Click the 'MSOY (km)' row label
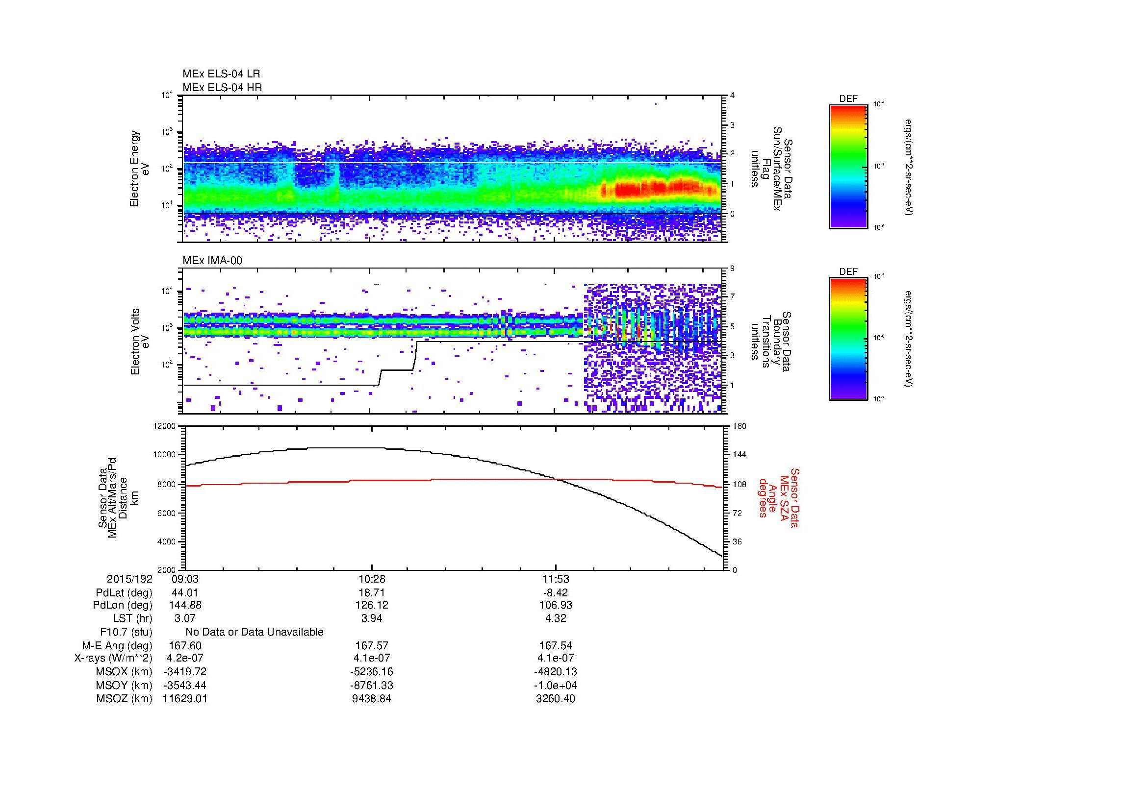Viewport: 1147px width, 810px height. click(x=124, y=685)
